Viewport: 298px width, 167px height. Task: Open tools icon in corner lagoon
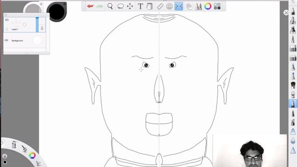14,144
